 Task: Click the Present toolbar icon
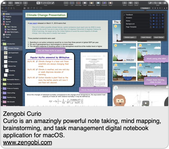click(130, 3)
